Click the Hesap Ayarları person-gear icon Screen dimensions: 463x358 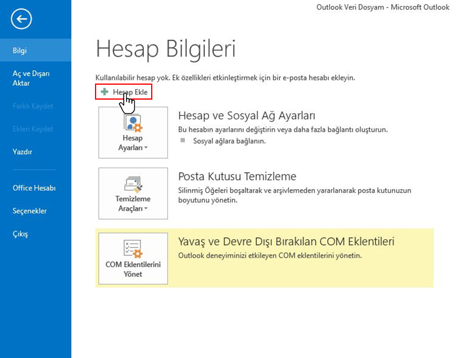133,123
